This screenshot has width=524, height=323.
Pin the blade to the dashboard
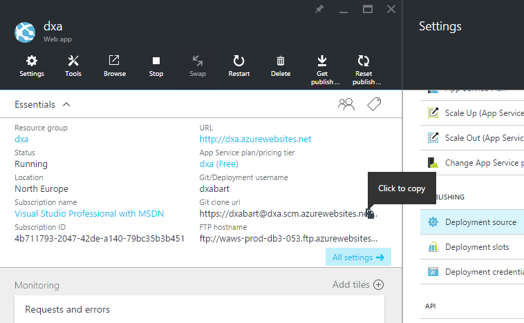(319, 10)
